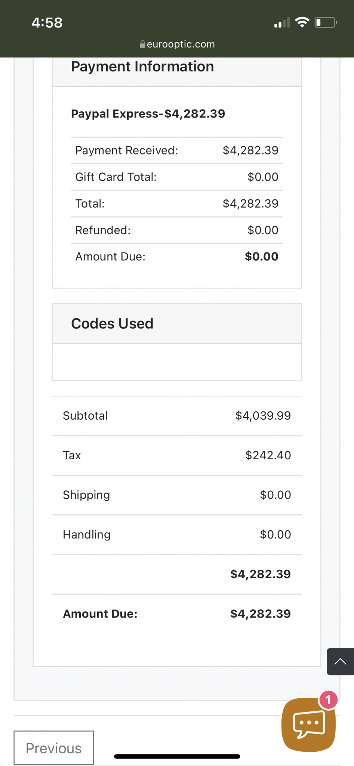Image resolution: width=354 pixels, height=766 pixels.
Task: Click the Subtotal amount $4,039.99
Action: (263, 416)
